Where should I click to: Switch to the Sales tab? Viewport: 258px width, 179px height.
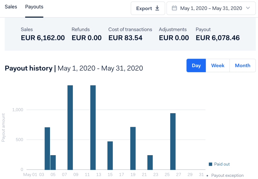click(11, 7)
